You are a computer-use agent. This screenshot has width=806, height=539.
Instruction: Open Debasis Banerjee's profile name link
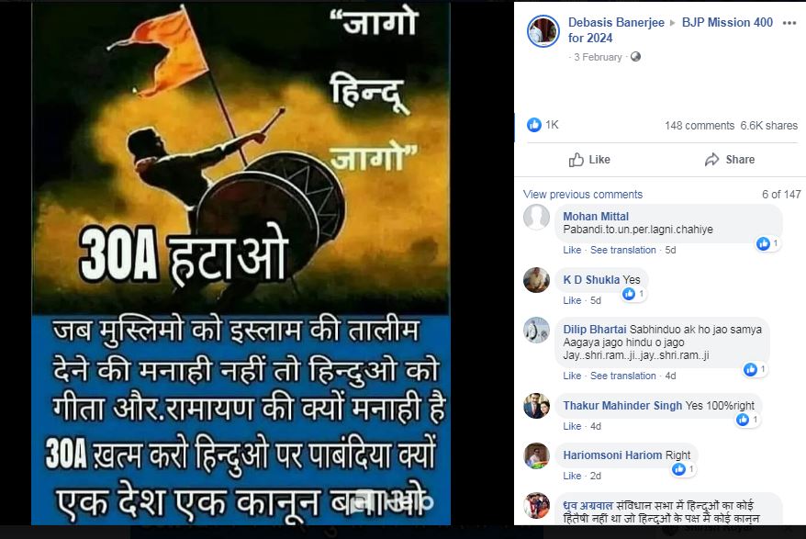click(616, 23)
